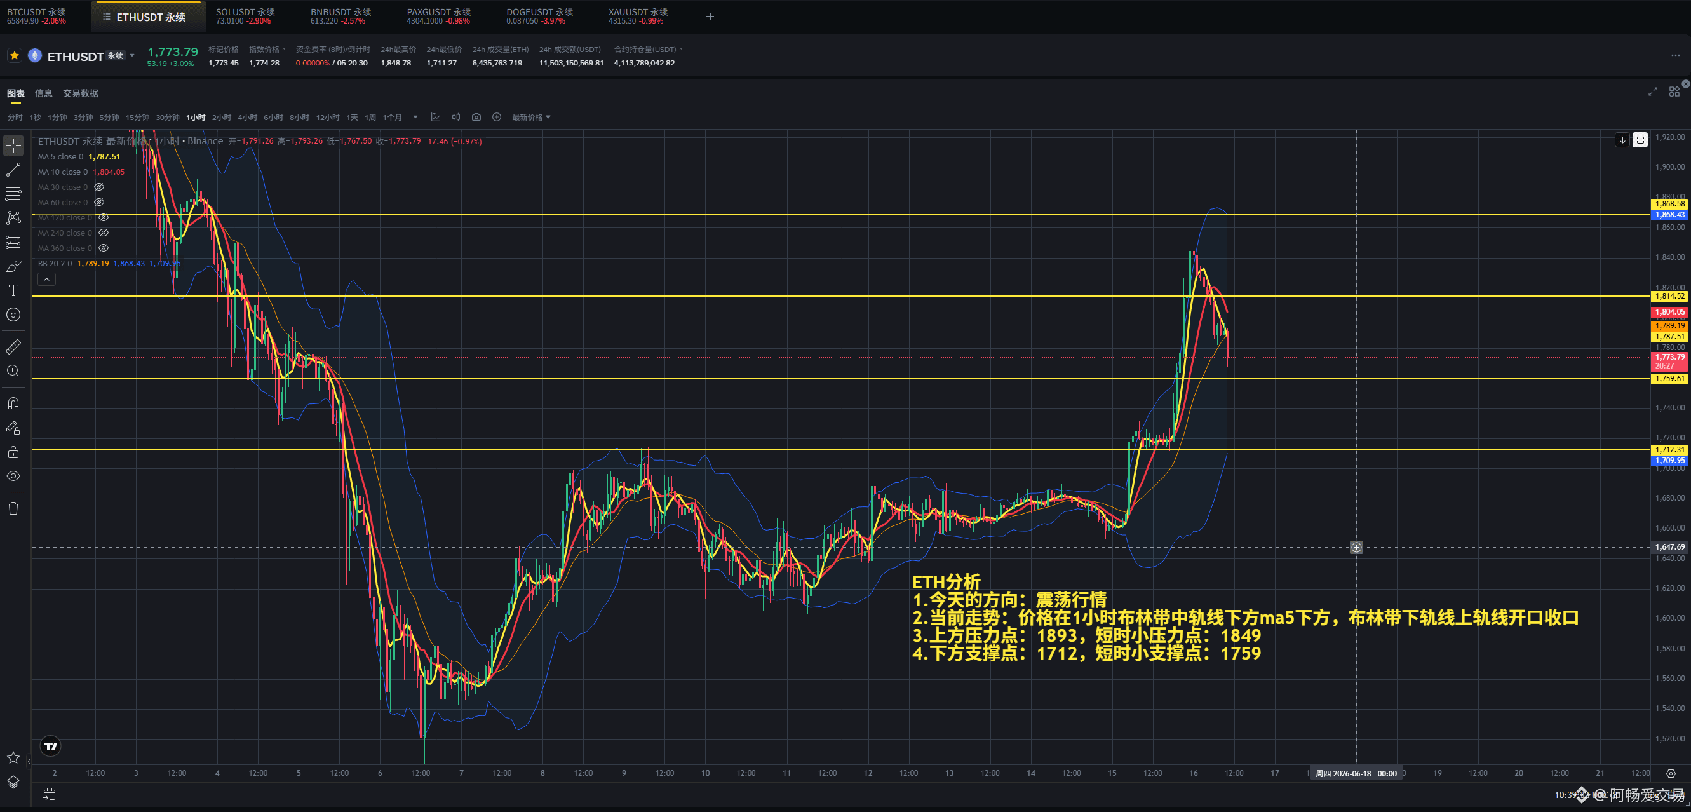Click the favorites star in left toolbar
The height and width of the screenshot is (812, 1691).
tap(13, 757)
